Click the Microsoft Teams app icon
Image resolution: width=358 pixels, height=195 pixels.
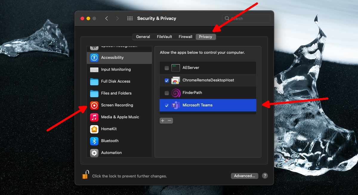[176, 105]
